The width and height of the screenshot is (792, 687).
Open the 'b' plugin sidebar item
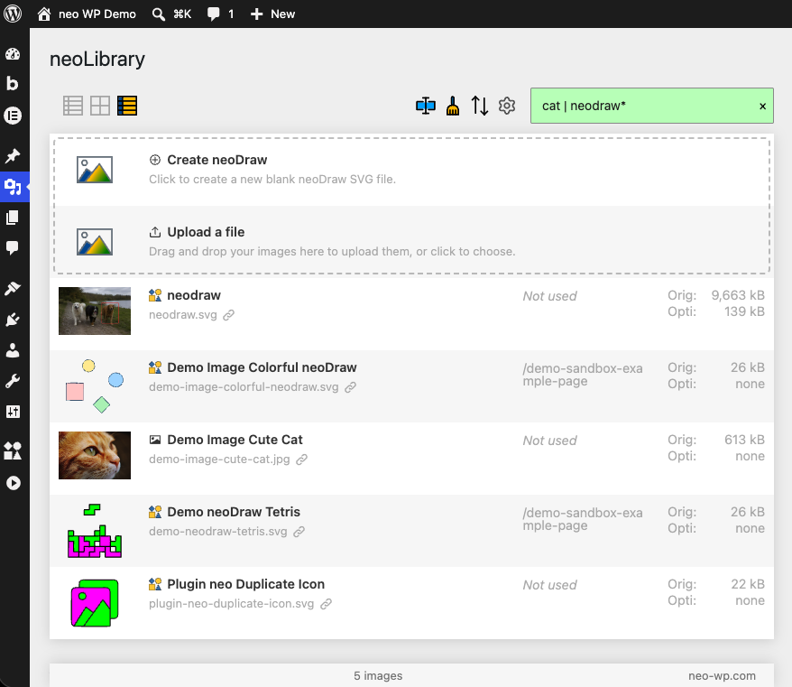[13, 83]
